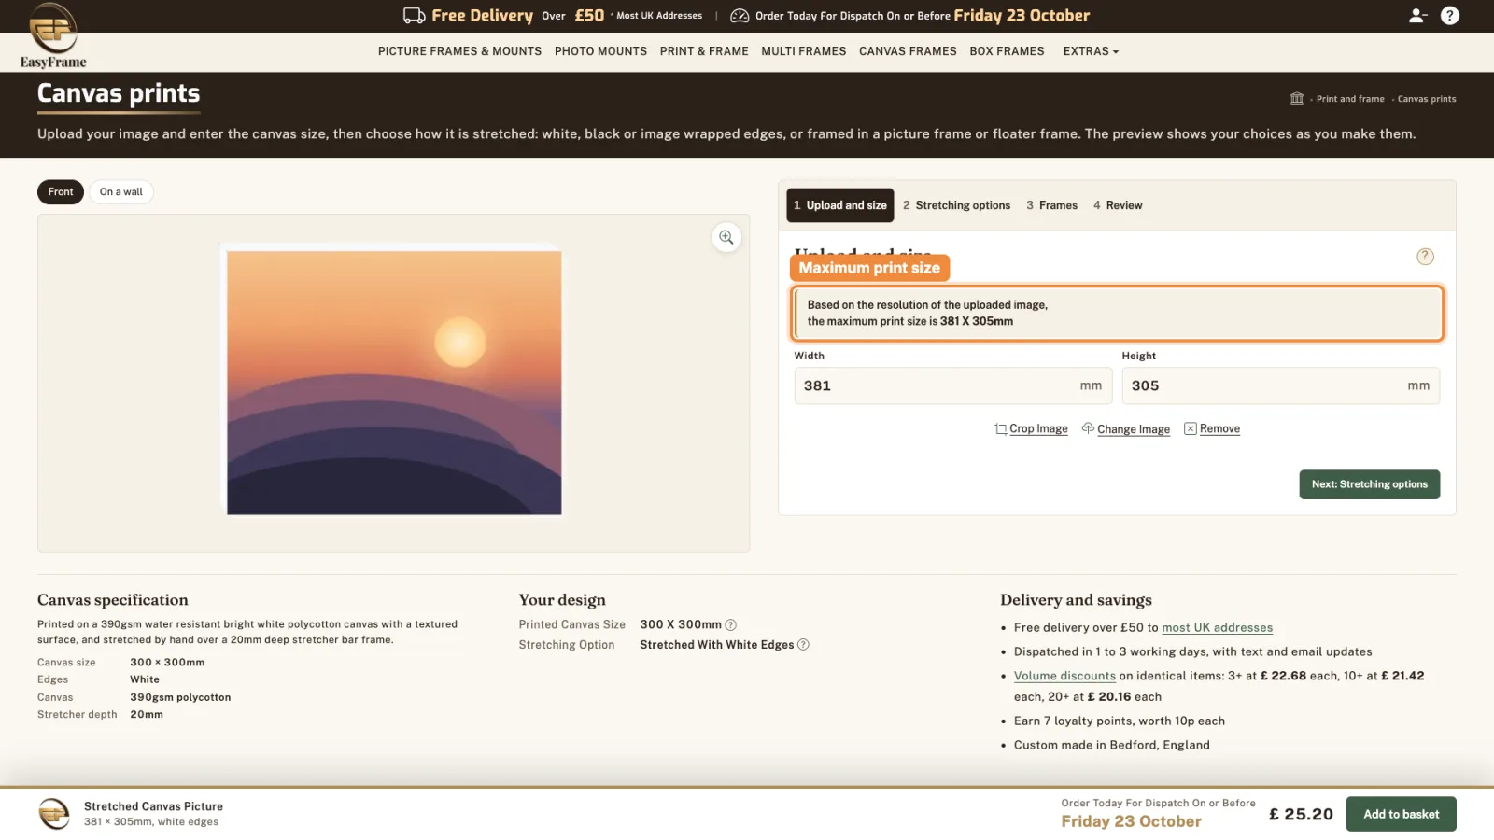Open PHOTO MOUNTS menu item

point(600,51)
